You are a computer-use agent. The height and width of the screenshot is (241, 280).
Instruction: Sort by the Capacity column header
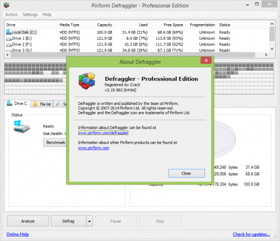click(x=100, y=25)
